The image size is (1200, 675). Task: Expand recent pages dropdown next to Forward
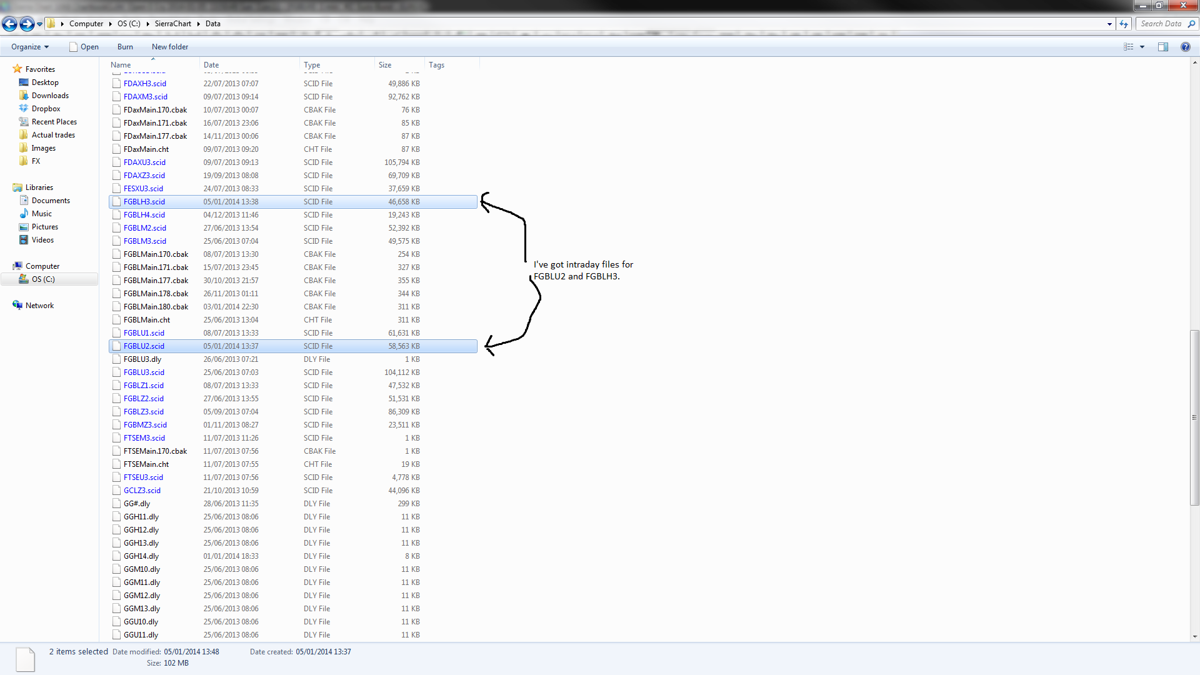point(39,24)
